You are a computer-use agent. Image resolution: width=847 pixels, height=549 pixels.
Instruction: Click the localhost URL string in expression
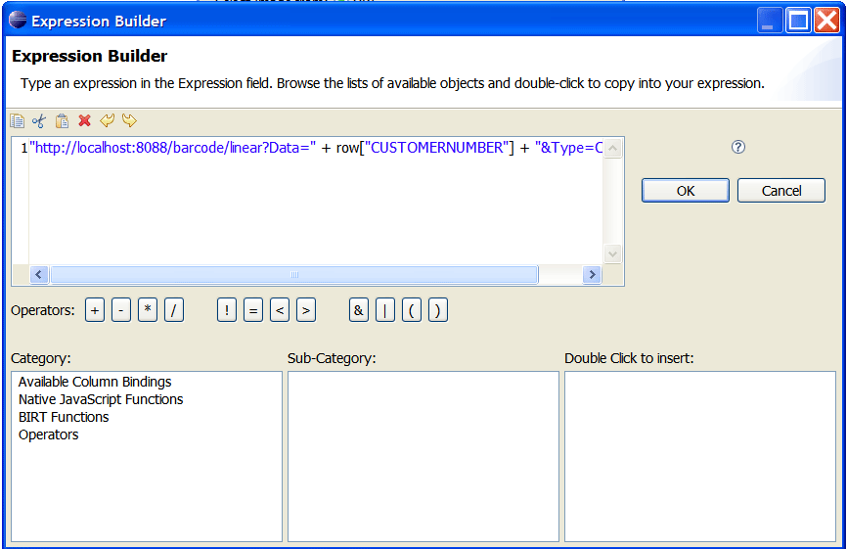172,148
